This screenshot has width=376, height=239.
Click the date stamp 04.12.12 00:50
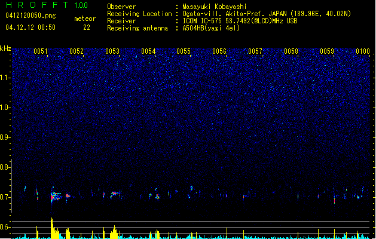tap(30, 27)
